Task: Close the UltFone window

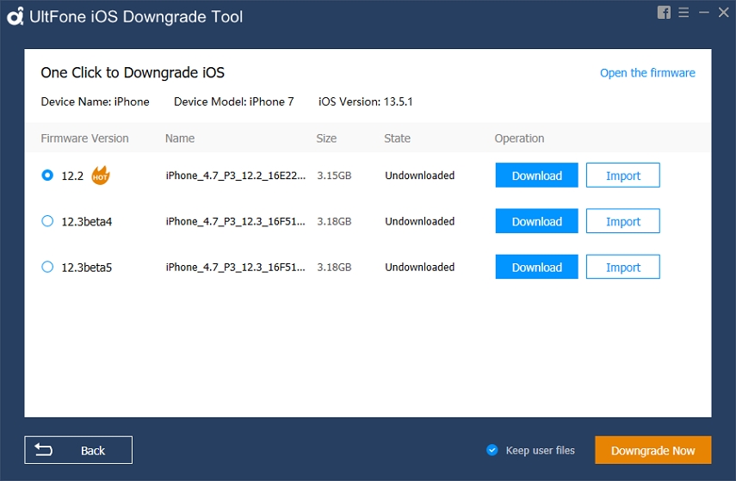Action: tap(723, 13)
